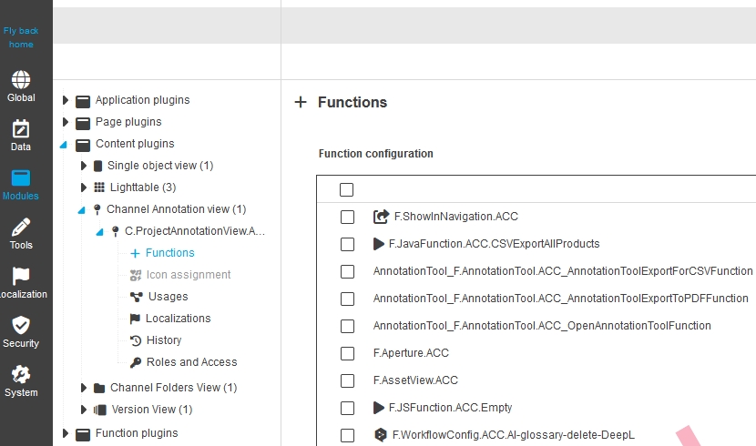Open the F.JavaFunction.ACC.CSVExportAllProducts entry
Screen dimensions: 756x446
(x=493, y=244)
